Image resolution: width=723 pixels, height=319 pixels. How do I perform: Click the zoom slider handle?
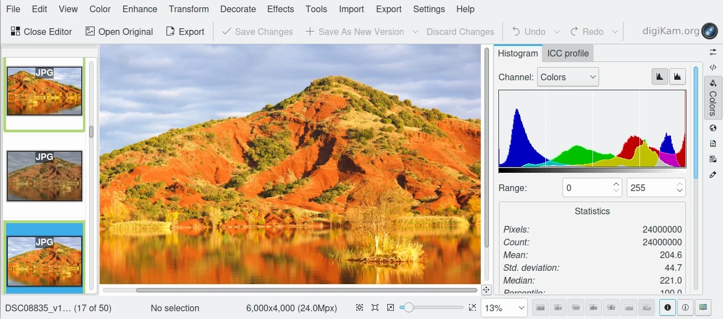408,307
